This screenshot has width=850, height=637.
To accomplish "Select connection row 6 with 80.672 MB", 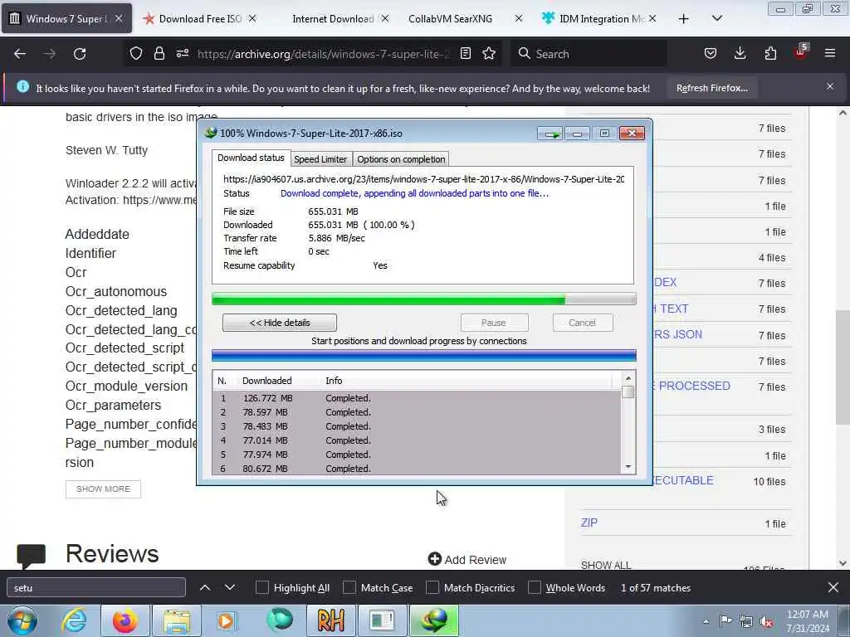I will 417,469.
